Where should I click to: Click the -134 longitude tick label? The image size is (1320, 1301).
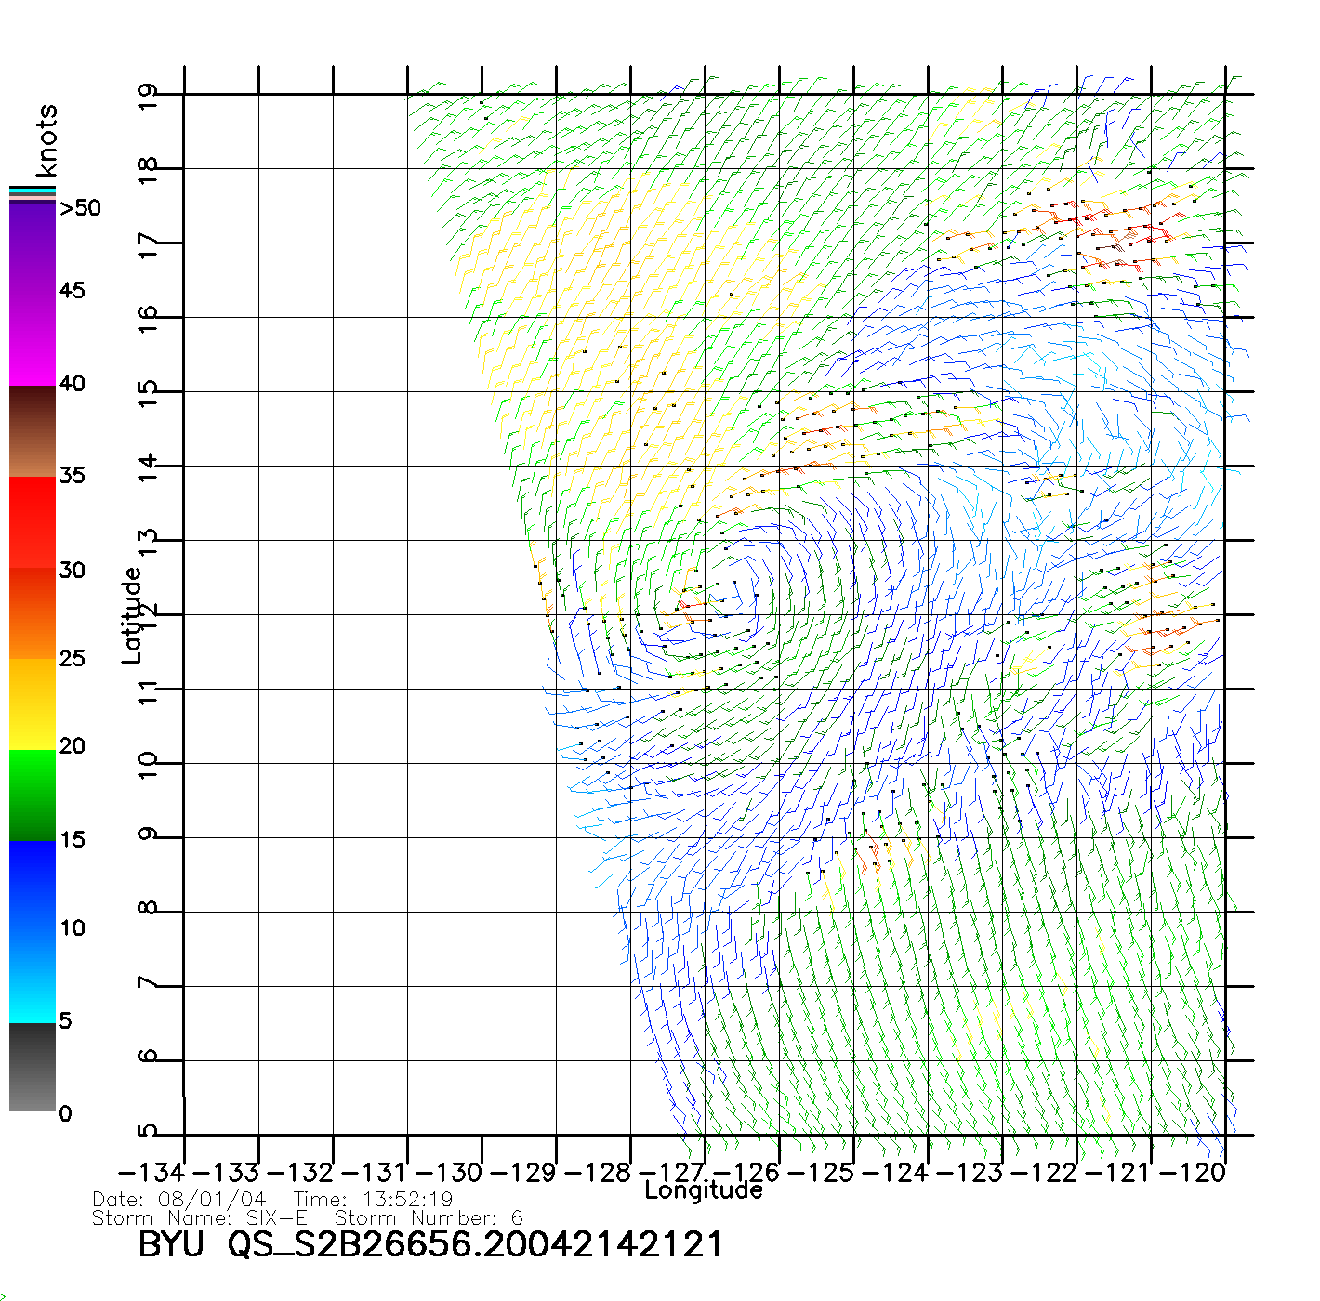pos(151,1173)
